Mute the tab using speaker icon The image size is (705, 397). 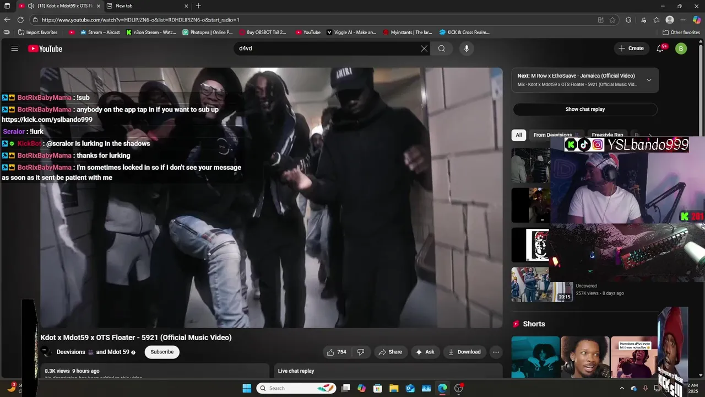[31, 6]
